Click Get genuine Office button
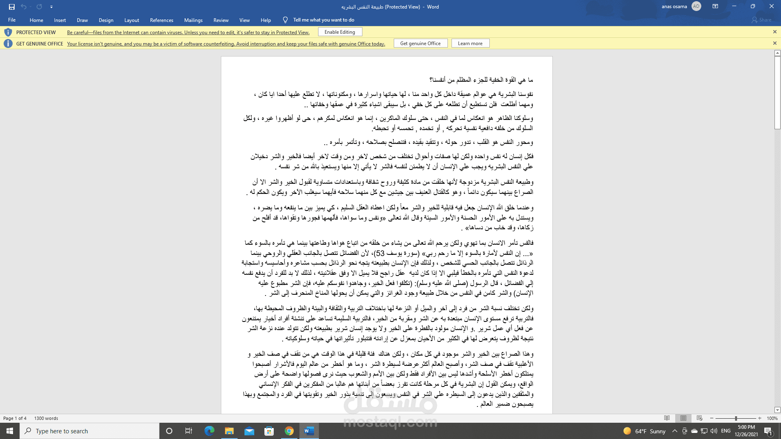 coord(420,43)
